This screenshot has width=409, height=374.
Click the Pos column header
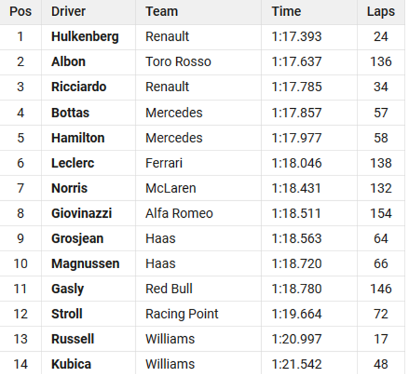[20, 11]
